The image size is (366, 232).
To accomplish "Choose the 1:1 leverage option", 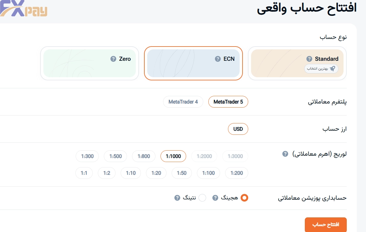I will (x=84, y=173).
